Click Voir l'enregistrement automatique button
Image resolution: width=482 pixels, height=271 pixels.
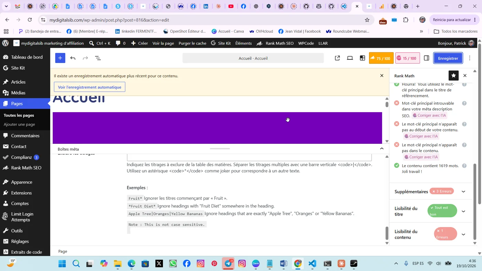90,87
